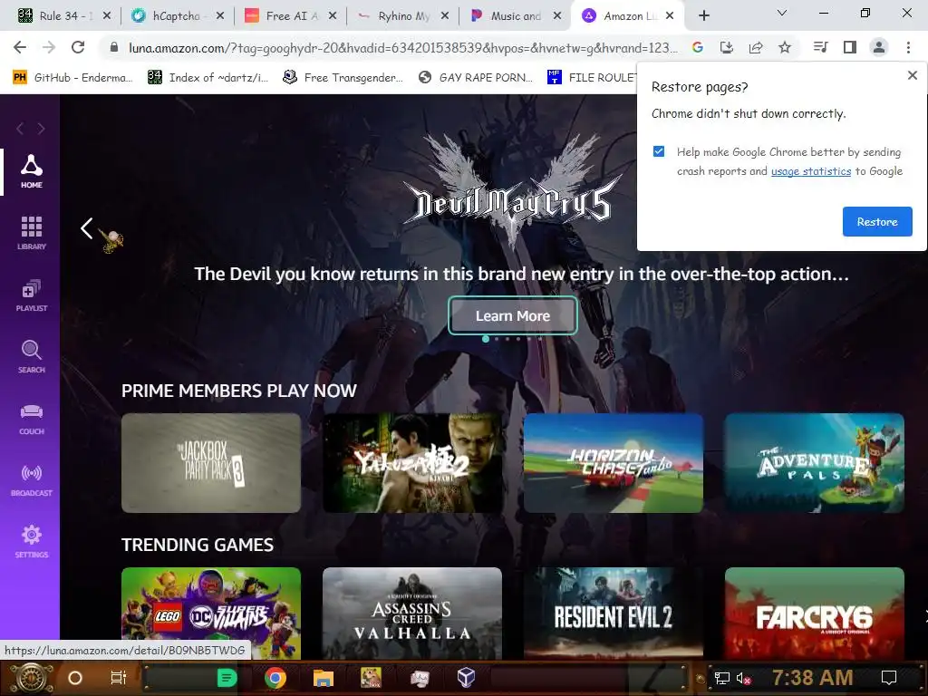Open the Luna Home sidebar icon
928x696 pixels.
click(32, 171)
